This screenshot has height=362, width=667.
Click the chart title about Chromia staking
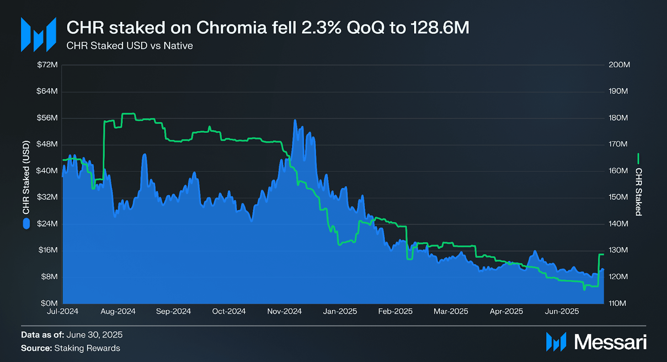(x=268, y=27)
